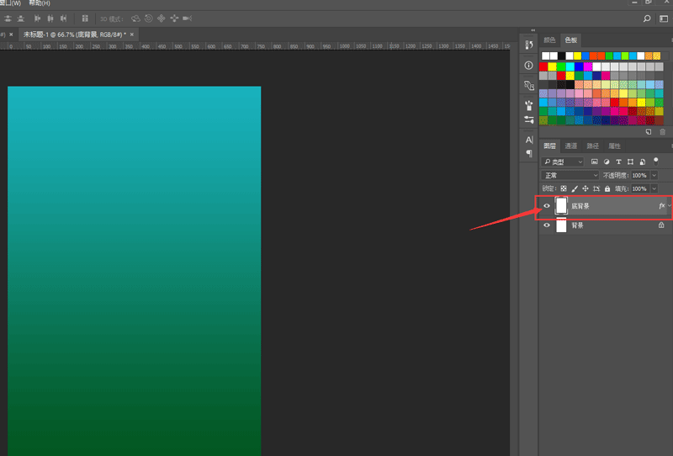Open the 正常 blend mode dropdown

click(x=570, y=175)
